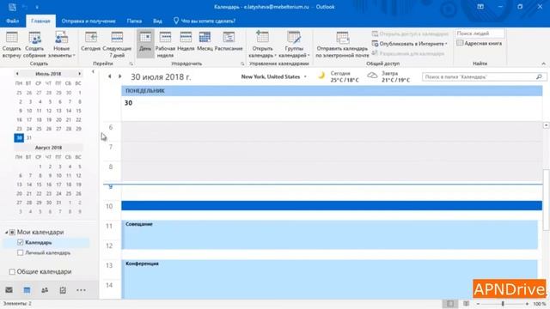The width and height of the screenshot is (550, 309).
Task: Zoom out with the minus button
Action: [x=478, y=304]
